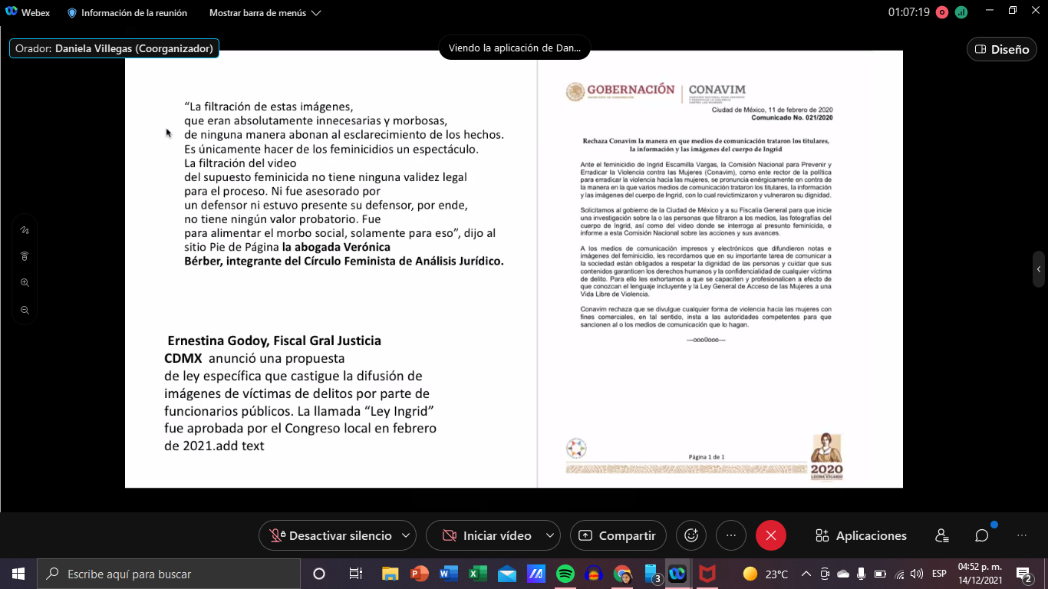Open the chat panel icon

click(981, 535)
